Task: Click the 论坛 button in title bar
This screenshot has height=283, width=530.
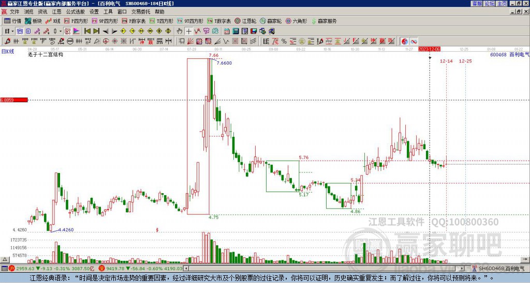Action: click(x=490, y=4)
